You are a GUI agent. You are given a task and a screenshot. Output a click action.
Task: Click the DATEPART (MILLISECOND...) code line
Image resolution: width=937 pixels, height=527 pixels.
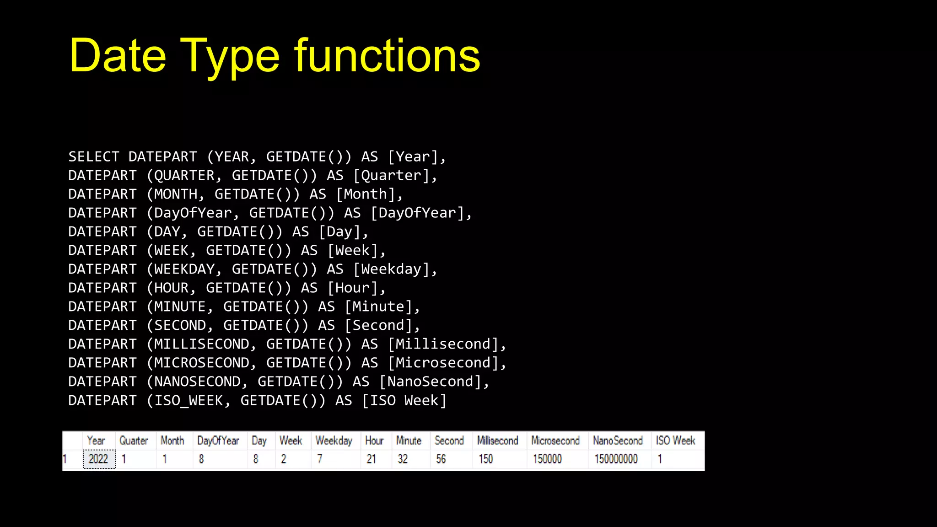(x=287, y=344)
